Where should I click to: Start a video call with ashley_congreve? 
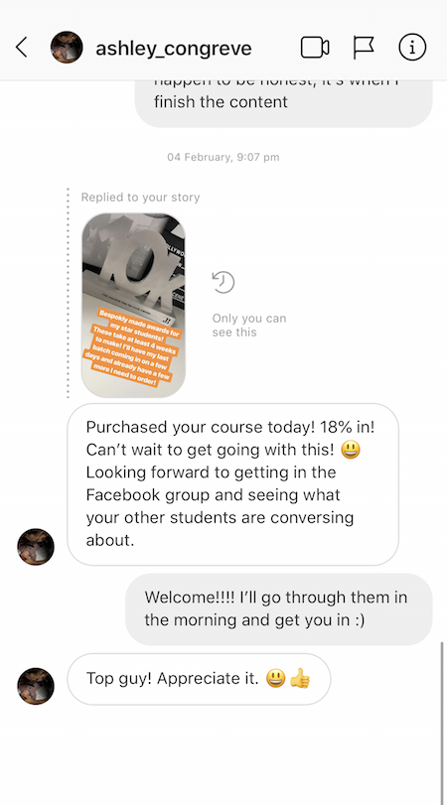pos(315,48)
